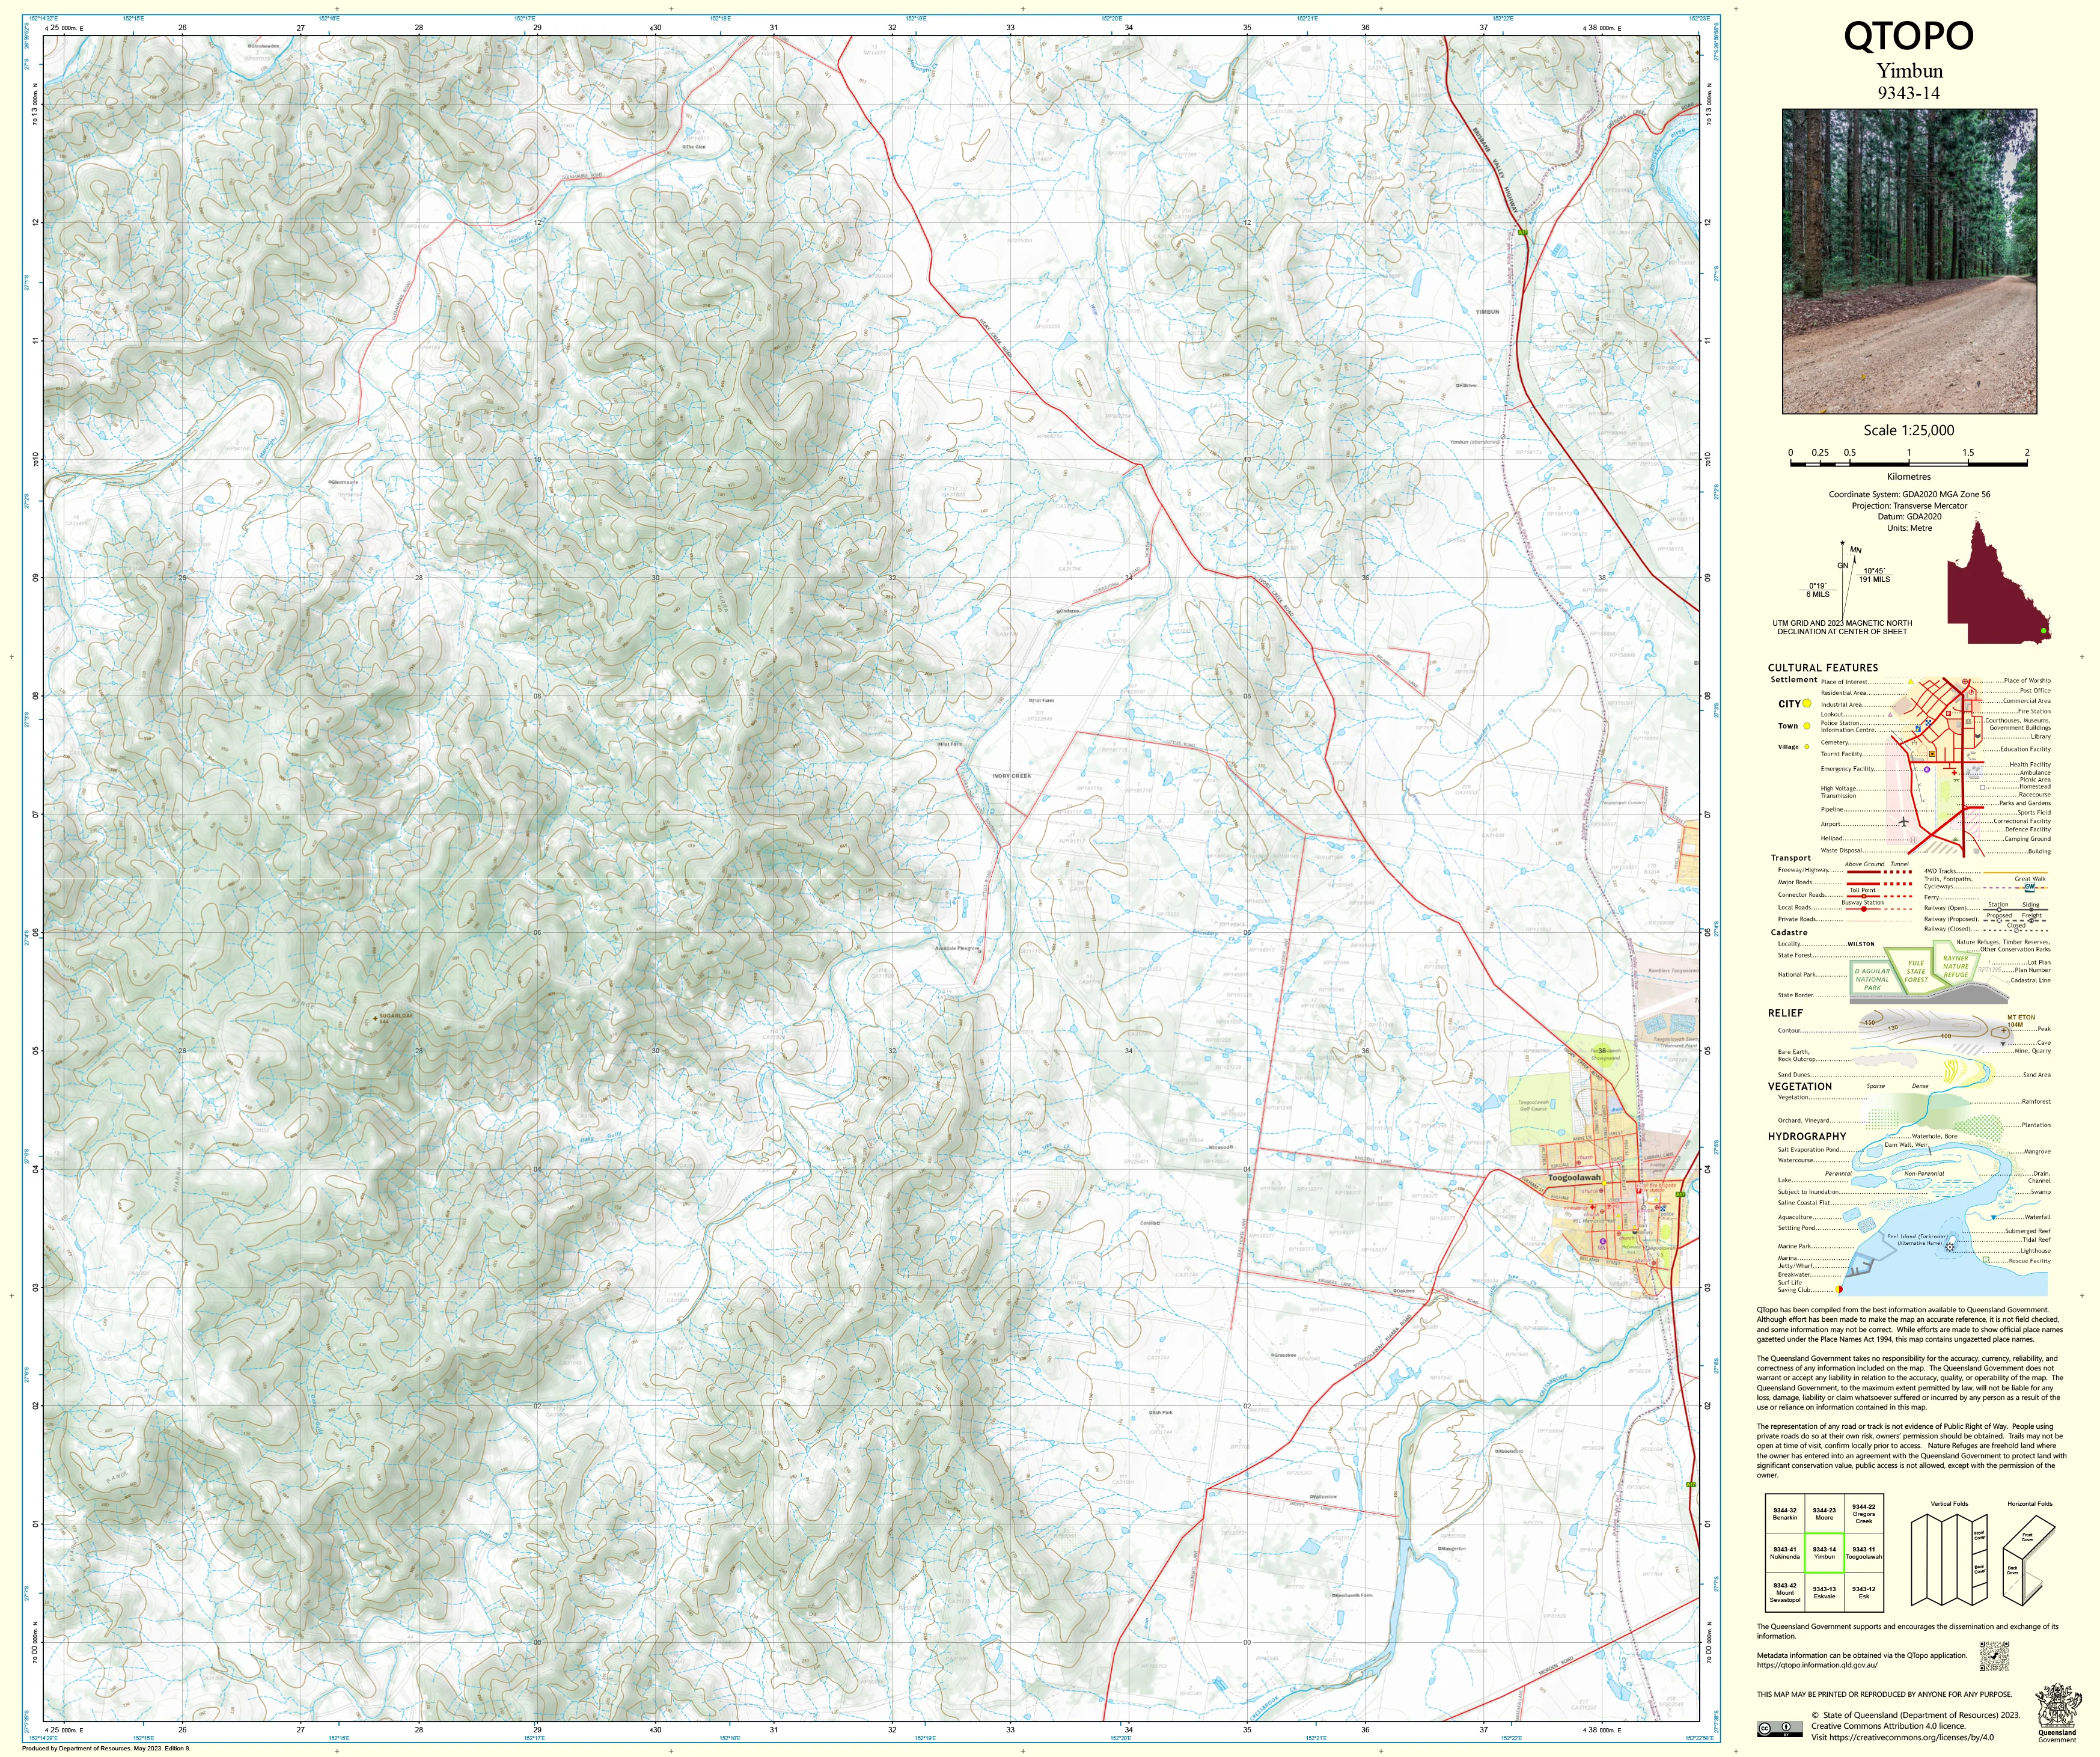Click the highlighted 9343-14 Yimbun index cell
This screenshot has width=2100, height=1757.
pyautogui.click(x=1824, y=1553)
